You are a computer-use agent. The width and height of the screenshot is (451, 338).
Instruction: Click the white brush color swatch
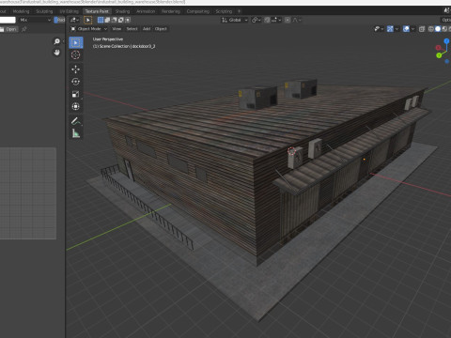[8, 20]
